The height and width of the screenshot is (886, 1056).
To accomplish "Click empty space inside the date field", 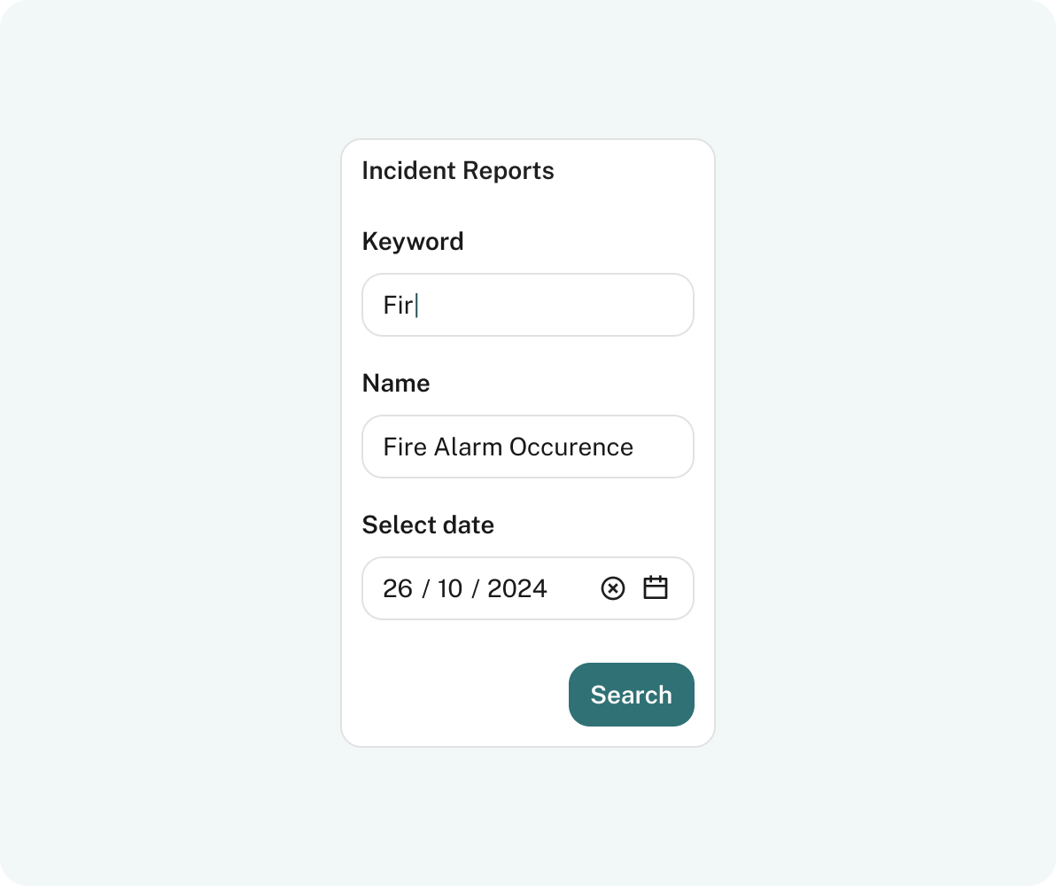I will 573,588.
